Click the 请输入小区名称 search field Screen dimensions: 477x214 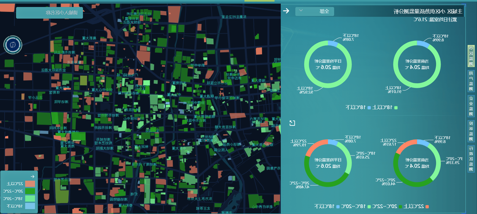pyautogui.click(x=50, y=13)
